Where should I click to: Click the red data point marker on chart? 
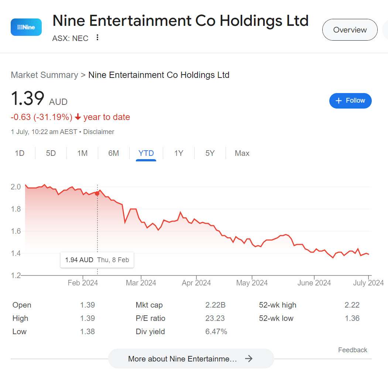coord(97,193)
